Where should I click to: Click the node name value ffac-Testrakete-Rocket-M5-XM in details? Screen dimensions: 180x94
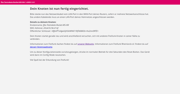(56, 25)
